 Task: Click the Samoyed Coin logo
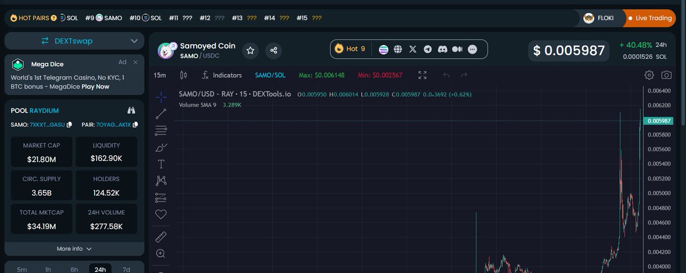click(x=166, y=50)
